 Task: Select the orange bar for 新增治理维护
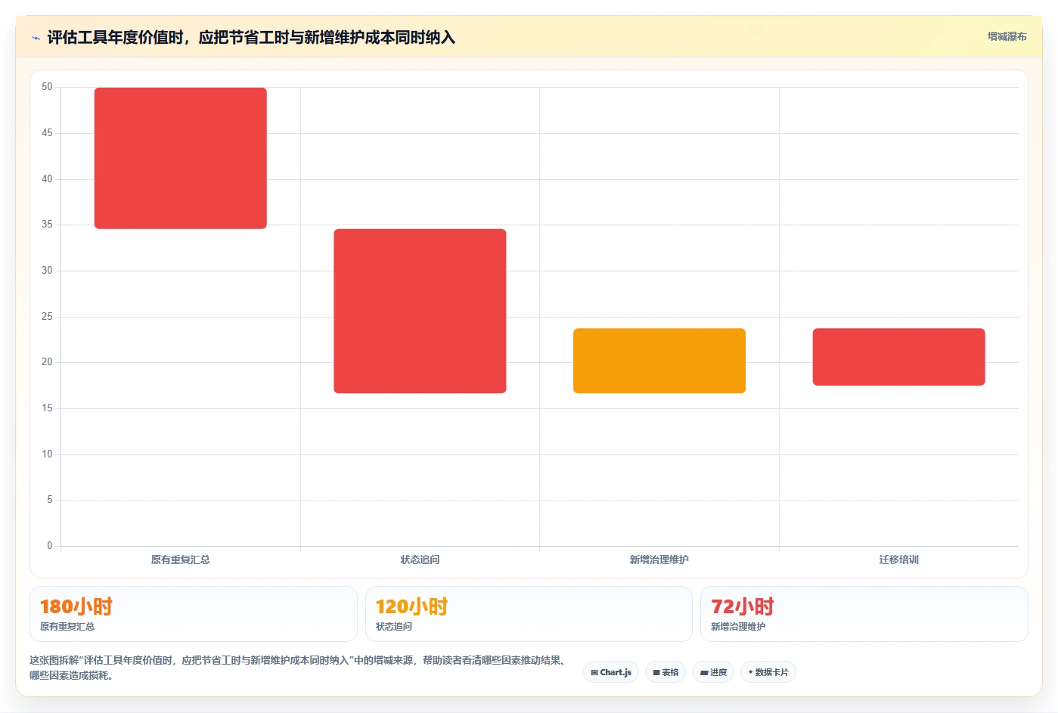659,361
